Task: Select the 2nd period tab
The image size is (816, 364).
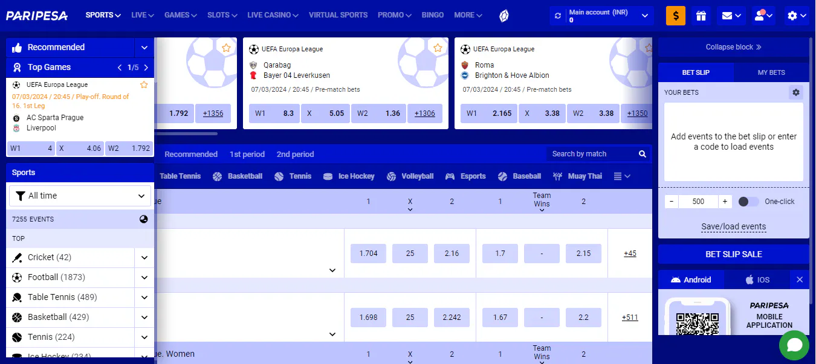Action: [296, 155]
